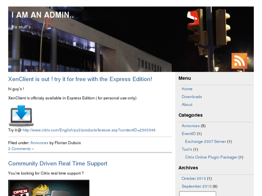Click the laptop download arrow image
Screen dimensions: 262x196
(21, 116)
